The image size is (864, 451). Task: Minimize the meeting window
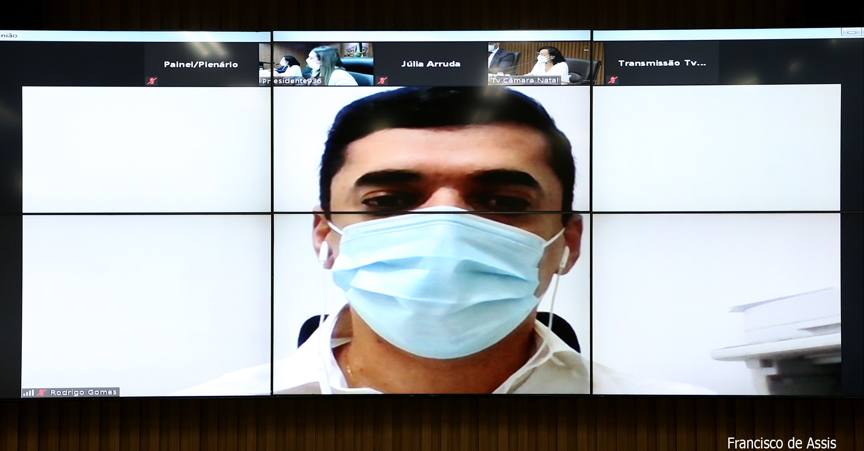pyautogui.click(x=851, y=32)
